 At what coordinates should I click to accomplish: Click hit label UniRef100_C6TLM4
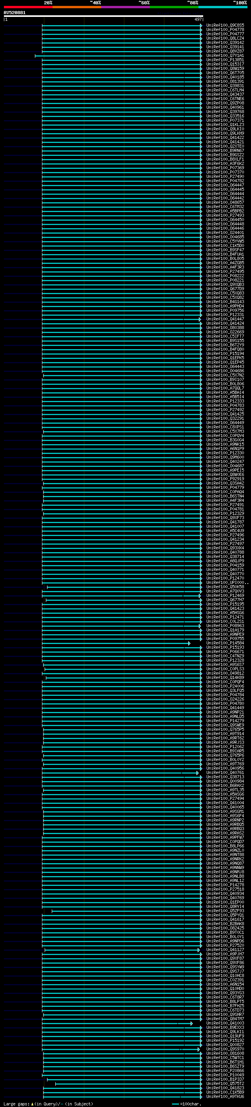coord(225,90)
